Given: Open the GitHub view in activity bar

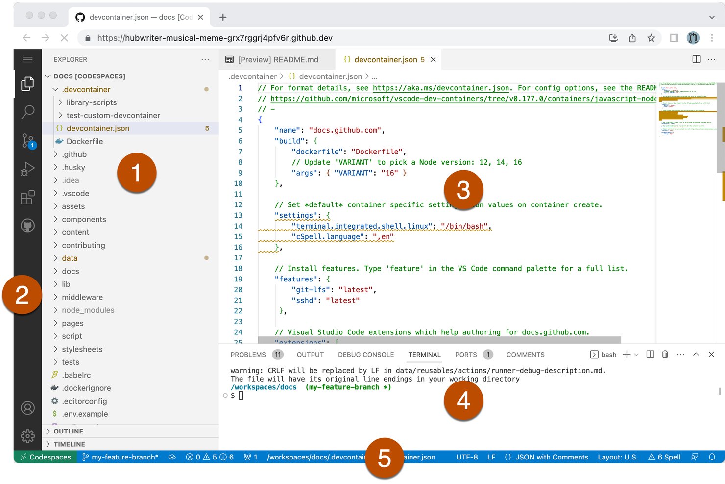Looking at the screenshot, I should pyautogui.click(x=27, y=226).
